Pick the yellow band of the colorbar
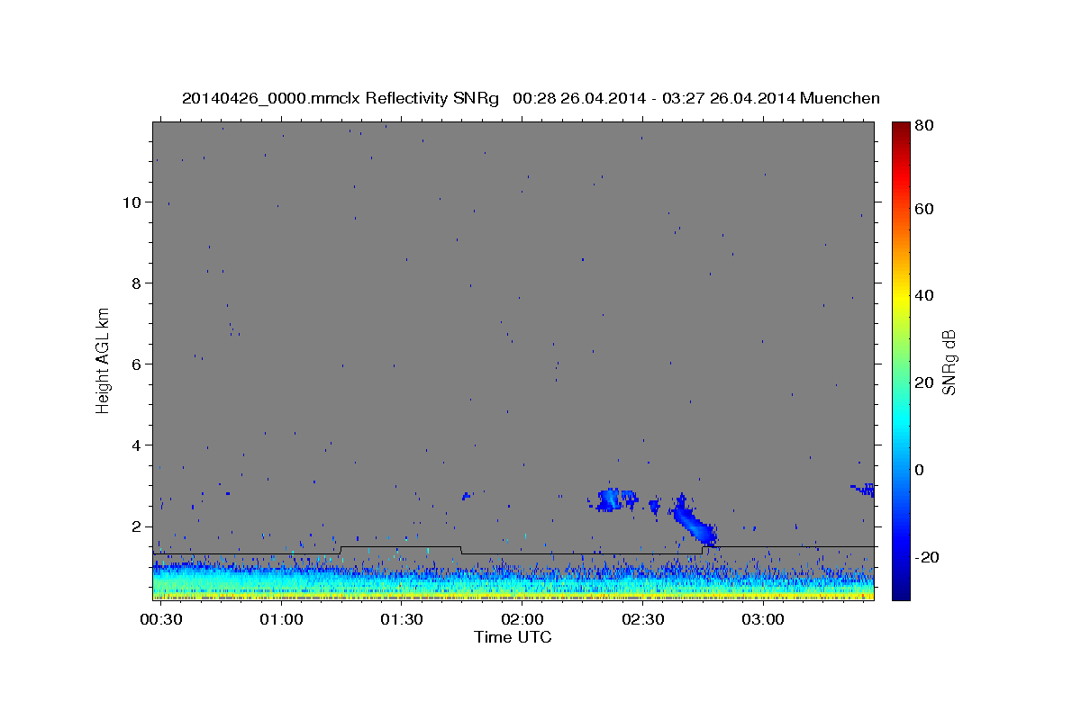The height and width of the screenshot is (720, 1081). coord(901,295)
